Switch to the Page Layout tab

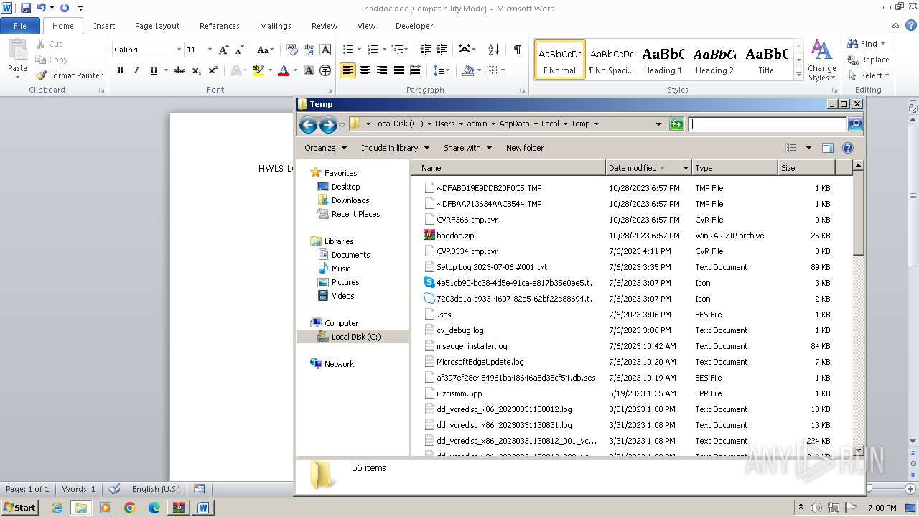point(157,26)
